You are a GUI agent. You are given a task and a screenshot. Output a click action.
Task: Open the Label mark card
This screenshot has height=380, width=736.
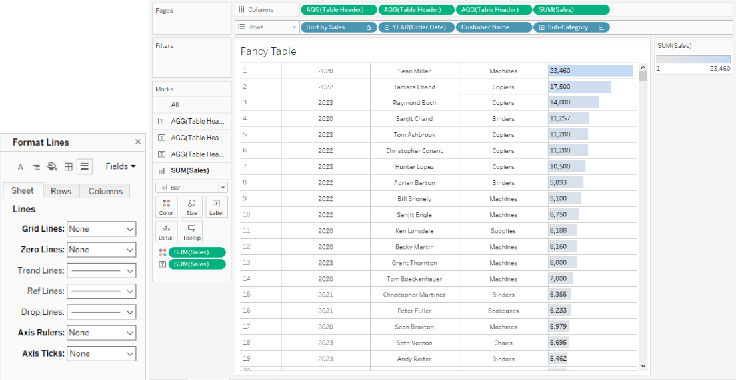pos(216,206)
